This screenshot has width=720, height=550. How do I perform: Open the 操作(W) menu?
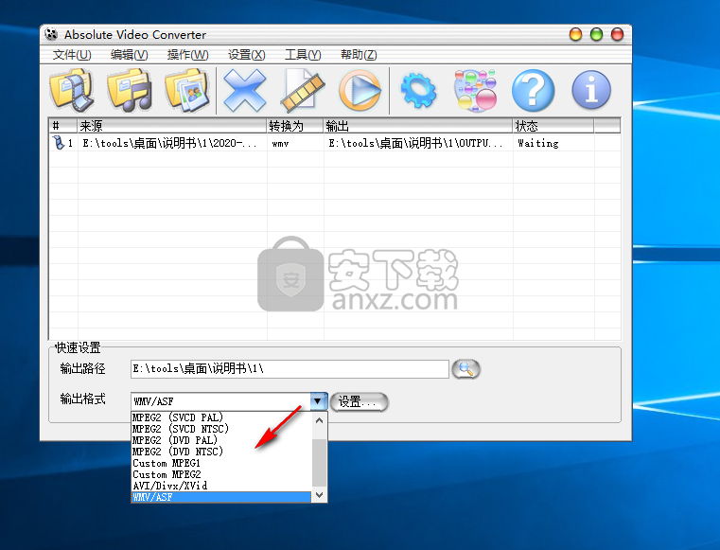coord(188,55)
